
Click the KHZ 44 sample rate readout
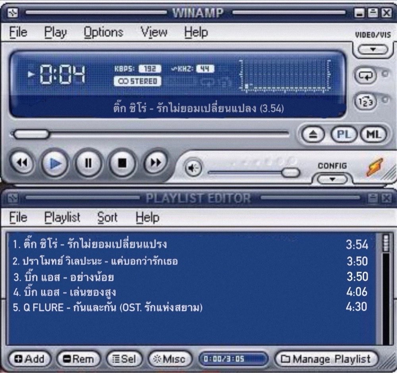coord(193,69)
